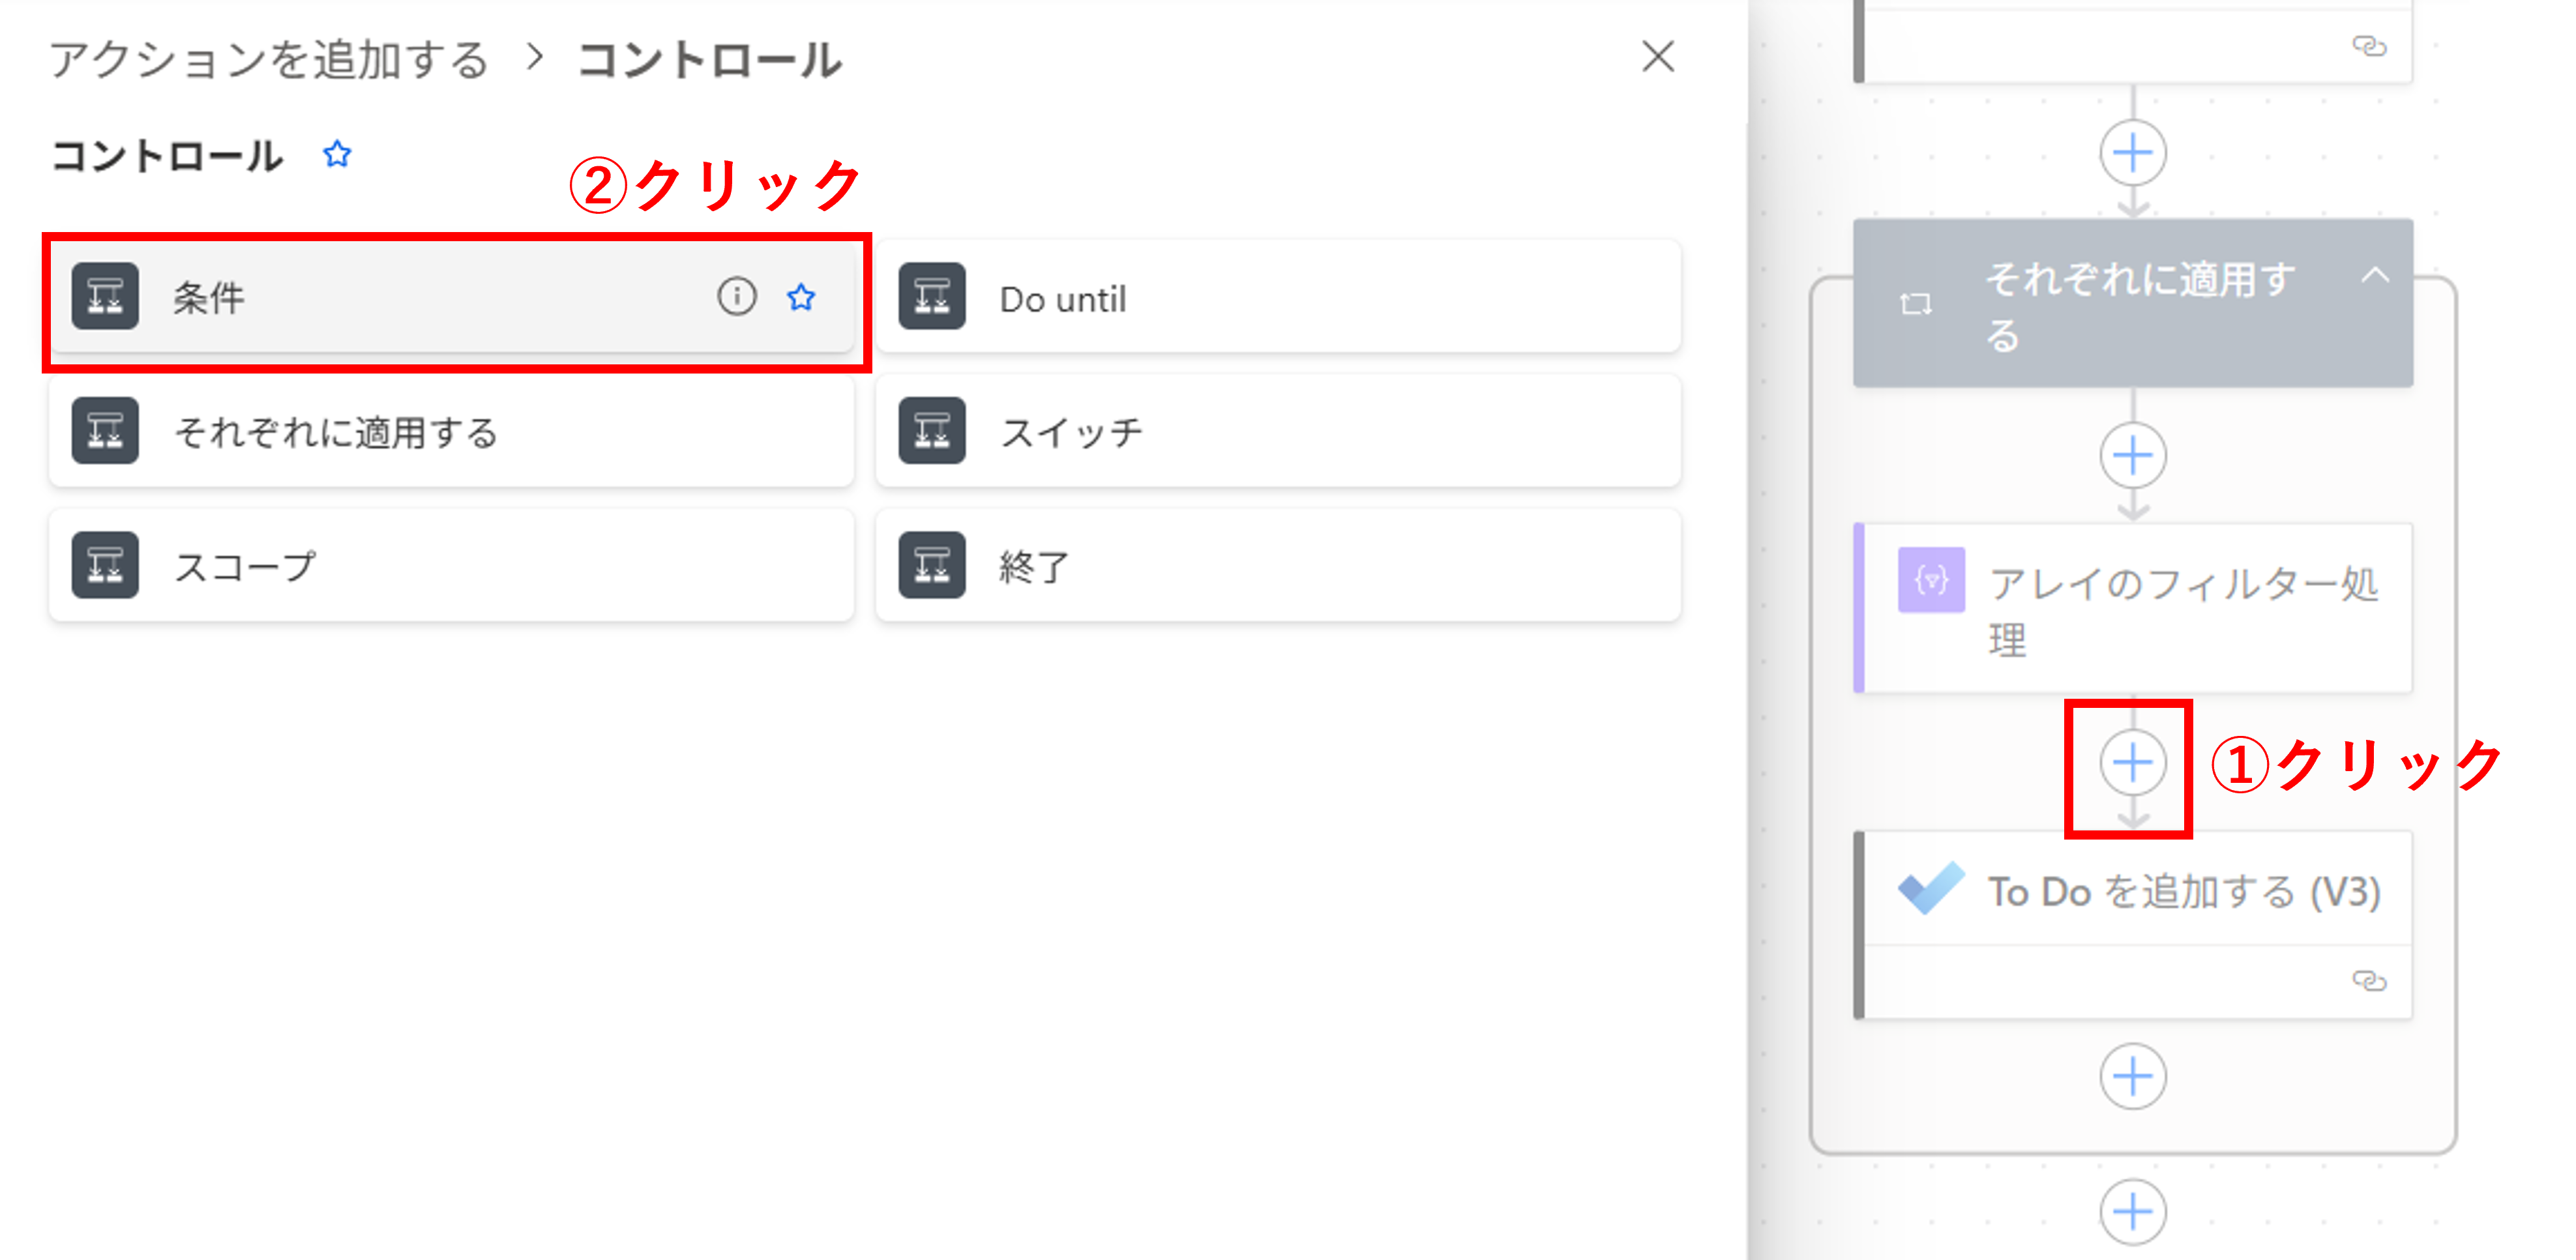Open the アレイのフィルター処理 action card
This screenshot has width=2576, height=1260.
coord(2133,608)
